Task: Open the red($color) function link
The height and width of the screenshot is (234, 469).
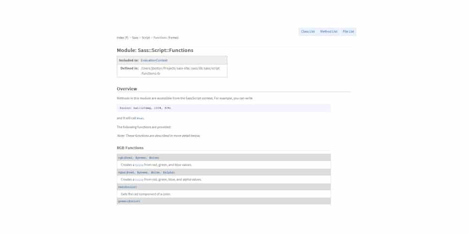Action: pyautogui.click(x=128, y=187)
